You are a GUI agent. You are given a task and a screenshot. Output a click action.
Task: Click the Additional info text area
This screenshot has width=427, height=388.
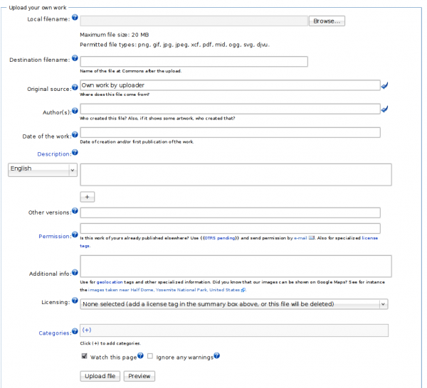(236, 266)
